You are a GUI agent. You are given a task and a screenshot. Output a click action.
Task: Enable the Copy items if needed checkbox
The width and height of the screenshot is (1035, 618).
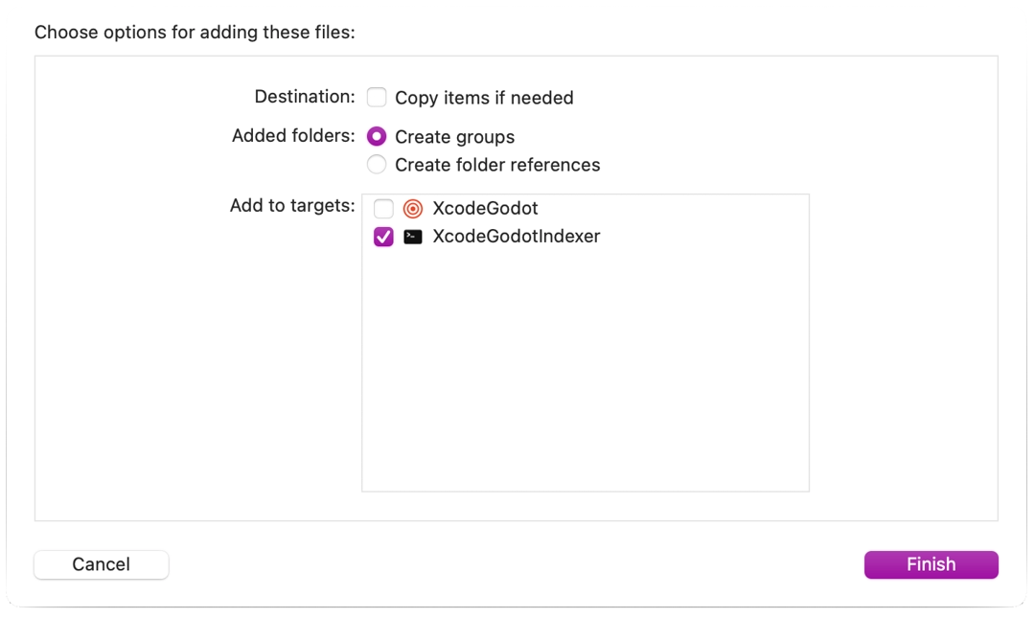click(377, 97)
